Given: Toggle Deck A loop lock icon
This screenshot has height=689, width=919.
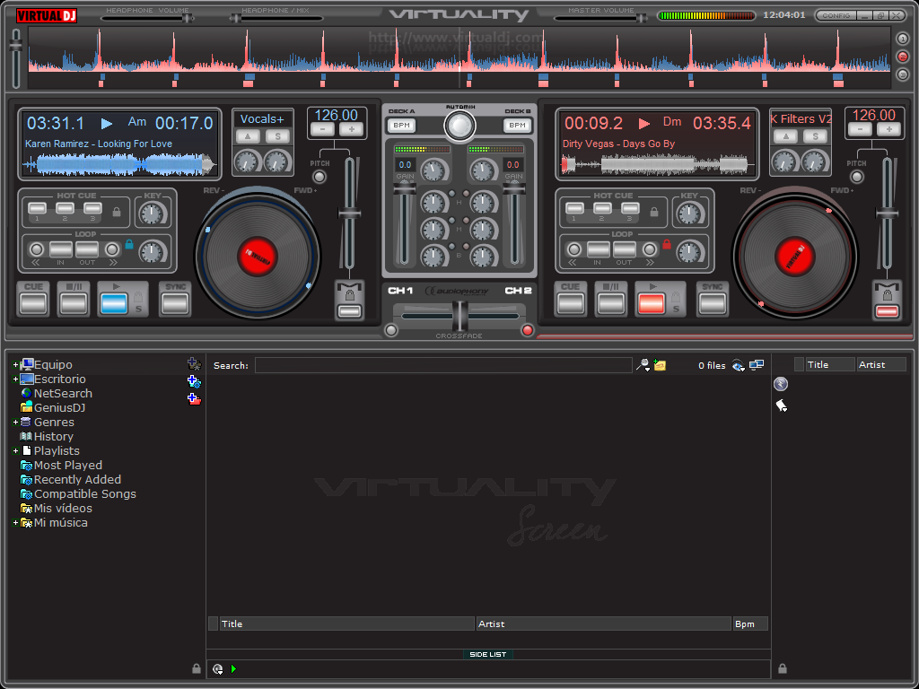Looking at the screenshot, I should (129, 244).
